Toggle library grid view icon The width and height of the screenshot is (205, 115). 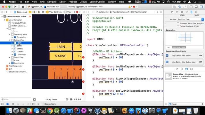coord(166,104)
